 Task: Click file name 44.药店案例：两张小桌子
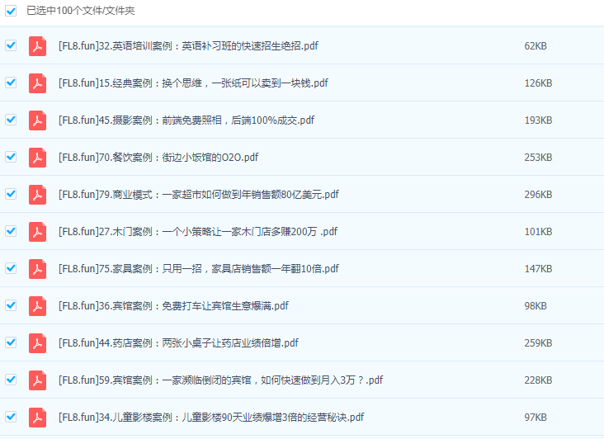tap(178, 343)
